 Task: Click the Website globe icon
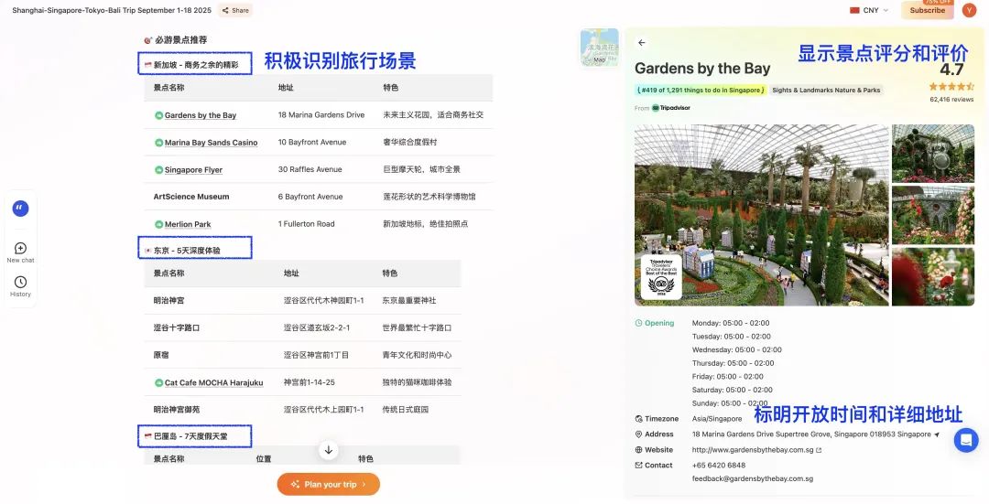[638, 450]
